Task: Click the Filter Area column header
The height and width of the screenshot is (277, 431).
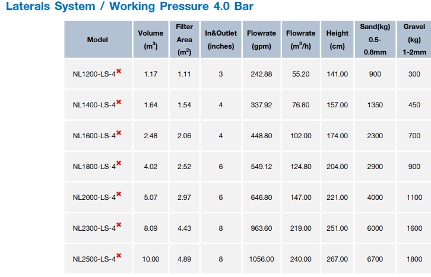Action: click(184, 40)
